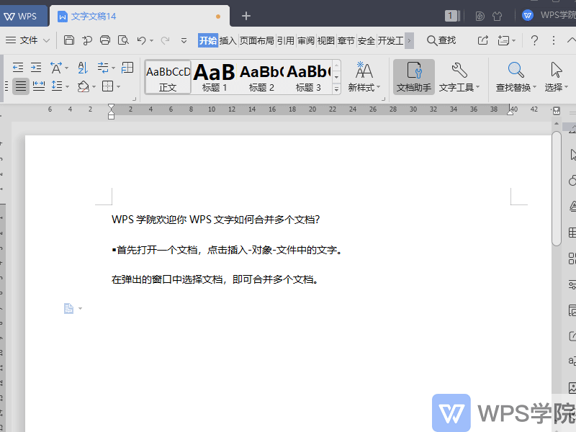This screenshot has width=576, height=432.
Task: Click the Print Preview icon
Action: click(x=122, y=40)
